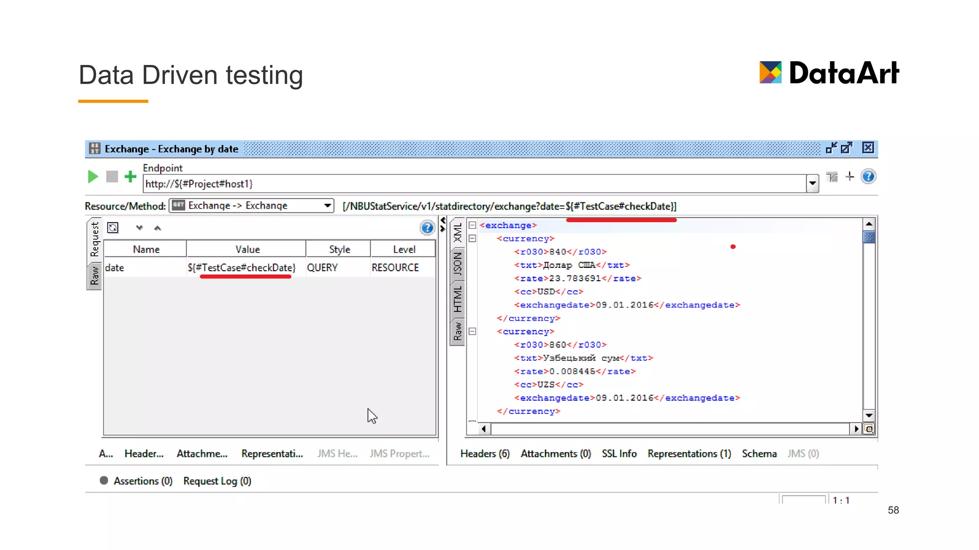Open the JMS Propert... tab

point(400,454)
